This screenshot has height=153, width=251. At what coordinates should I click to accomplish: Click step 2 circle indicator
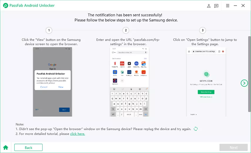(x=126, y=30)
